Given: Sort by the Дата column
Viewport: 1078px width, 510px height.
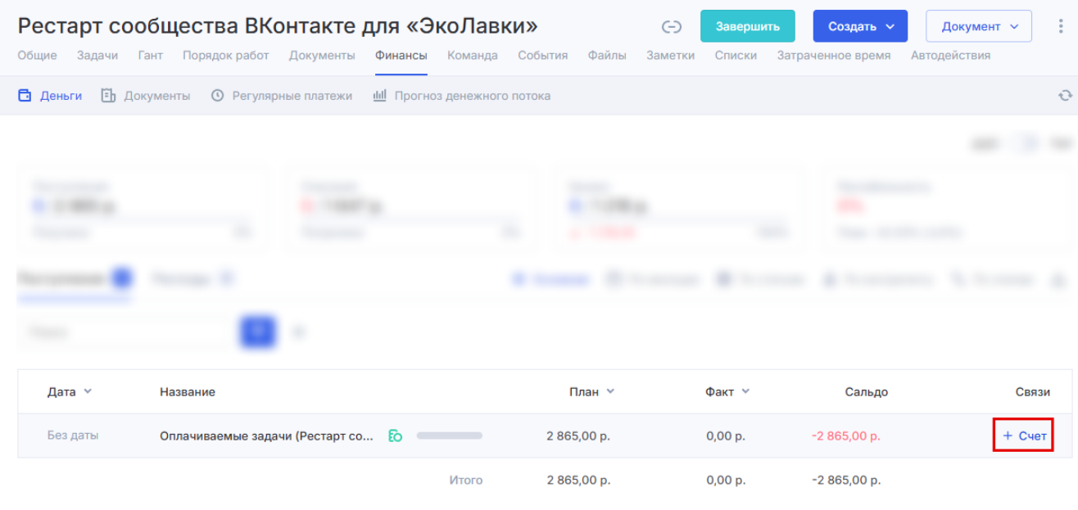Looking at the screenshot, I should pos(70,391).
